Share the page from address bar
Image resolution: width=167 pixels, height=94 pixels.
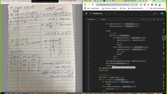tap(133, 5)
